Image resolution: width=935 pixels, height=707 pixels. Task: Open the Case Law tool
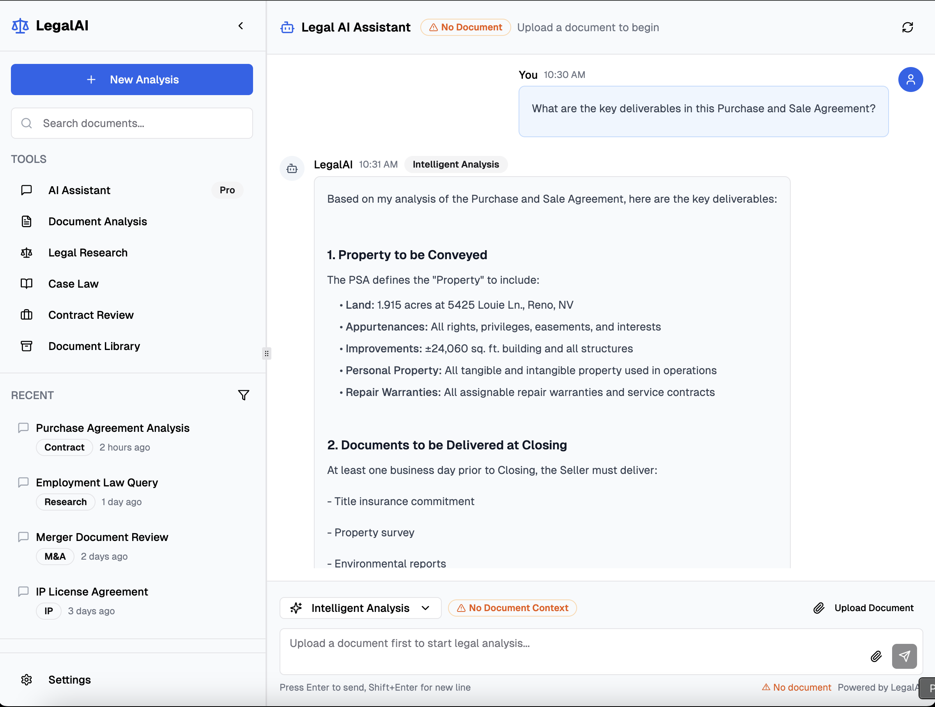click(73, 284)
